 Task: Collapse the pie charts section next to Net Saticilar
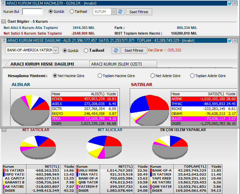pos(4,130)
